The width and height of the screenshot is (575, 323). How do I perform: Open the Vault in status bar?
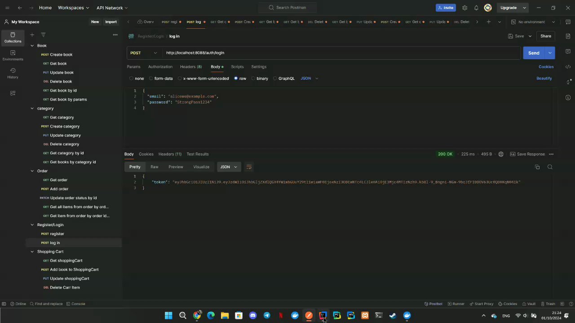pos(528,304)
